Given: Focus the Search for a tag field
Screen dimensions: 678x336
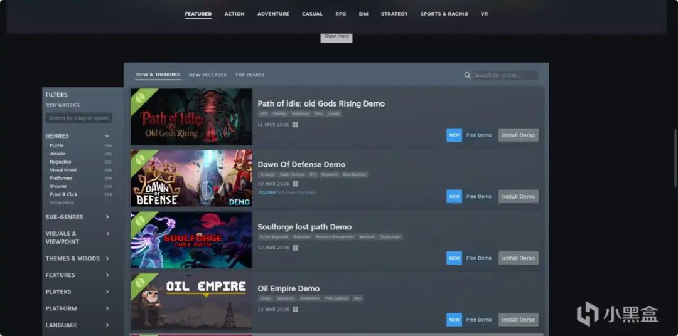Looking at the screenshot, I should click(78, 118).
